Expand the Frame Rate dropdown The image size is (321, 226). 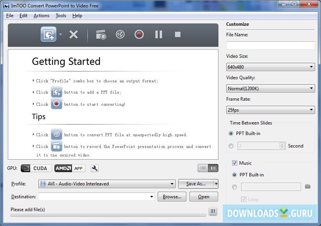pyautogui.click(x=271, y=110)
